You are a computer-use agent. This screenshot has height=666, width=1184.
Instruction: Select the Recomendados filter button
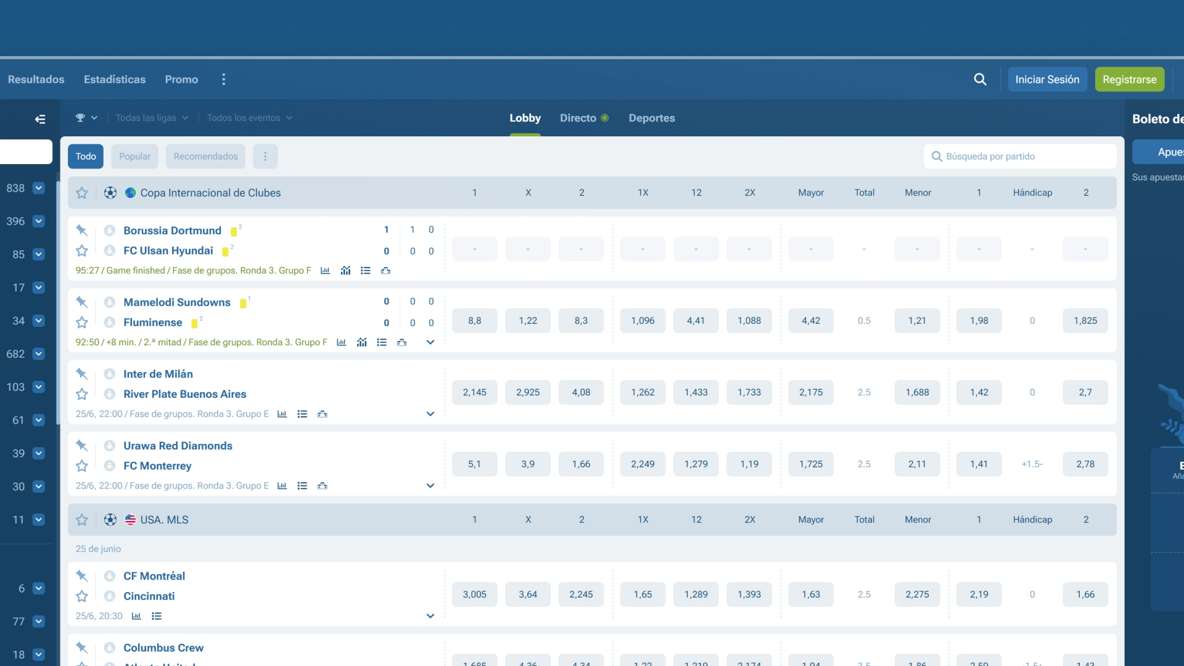[x=205, y=157]
